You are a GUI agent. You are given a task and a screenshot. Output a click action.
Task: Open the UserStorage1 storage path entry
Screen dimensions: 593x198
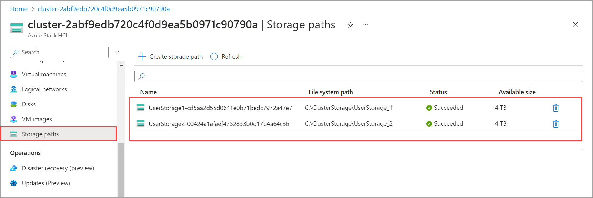coord(220,108)
